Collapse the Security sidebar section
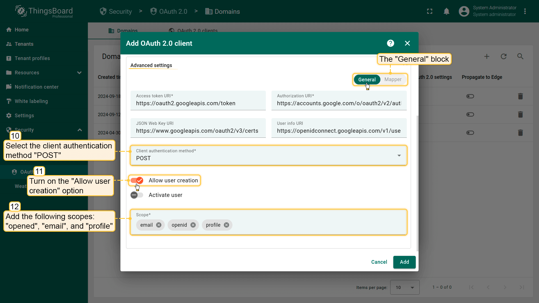The image size is (539, 303). pyautogui.click(x=80, y=130)
